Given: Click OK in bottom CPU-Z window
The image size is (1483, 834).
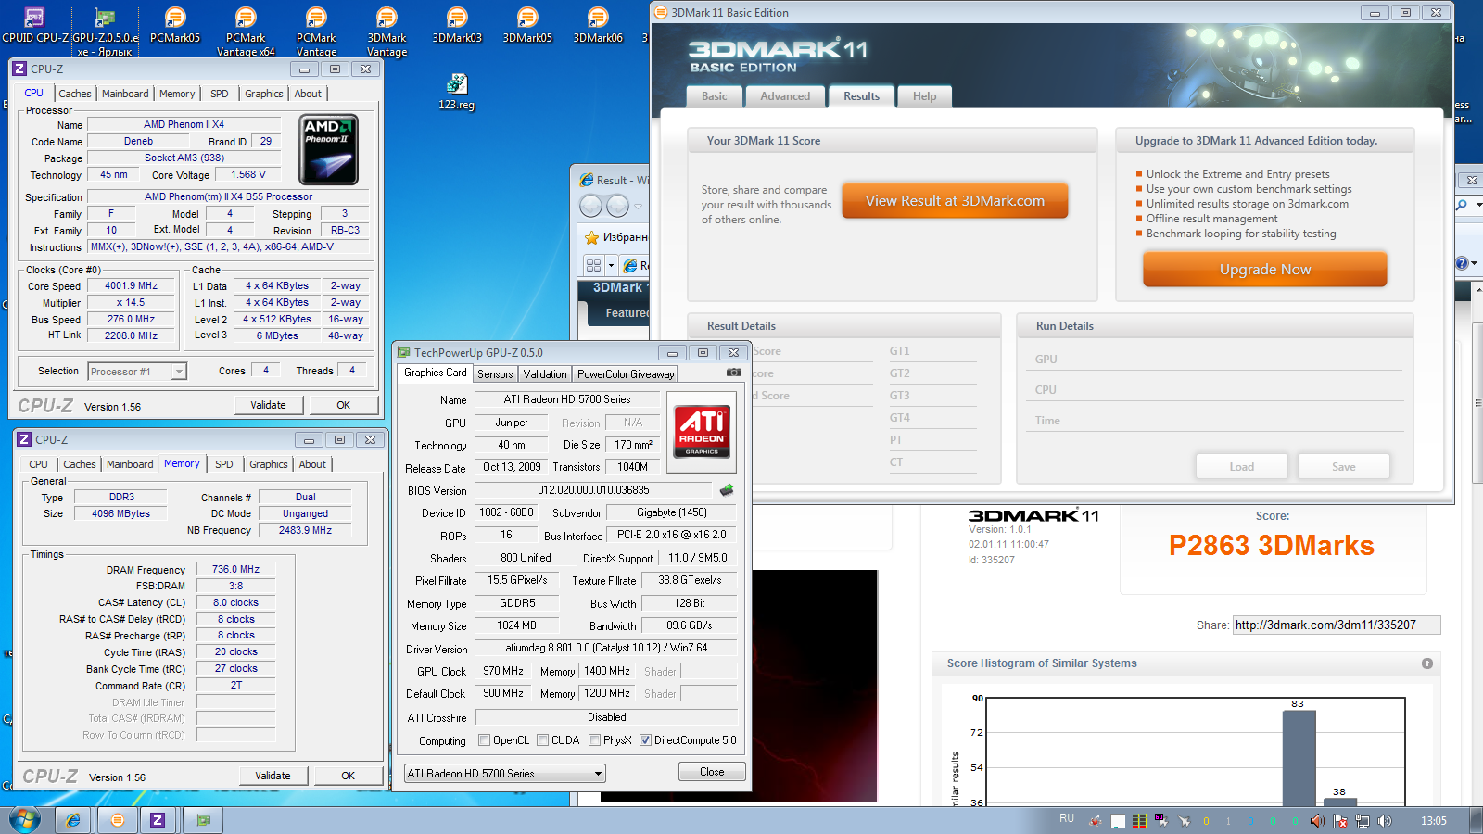Looking at the screenshot, I should click(x=349, y=776).
